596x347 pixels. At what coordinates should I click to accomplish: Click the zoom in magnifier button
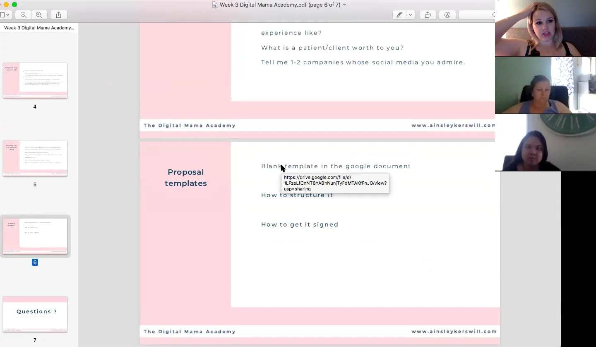click(39, 15)
